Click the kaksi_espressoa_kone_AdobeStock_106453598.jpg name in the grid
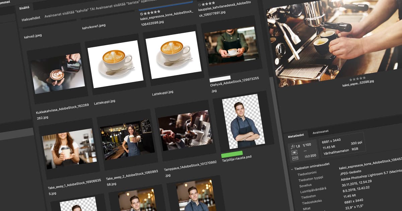402x211 pixels. (167, 18)
